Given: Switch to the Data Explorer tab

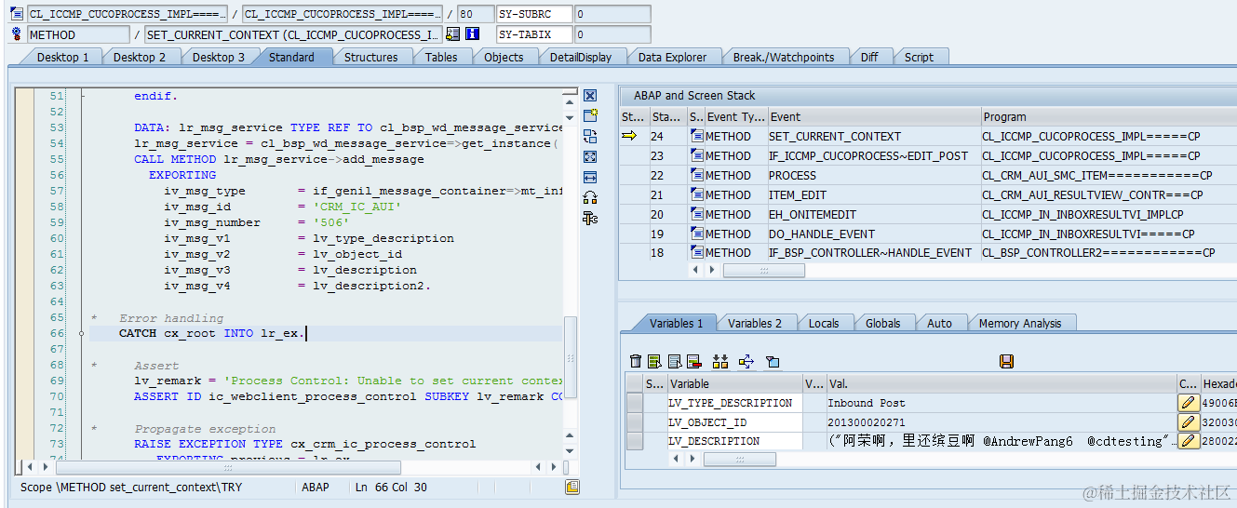Looking at the screenshot, I should (672, 57).
